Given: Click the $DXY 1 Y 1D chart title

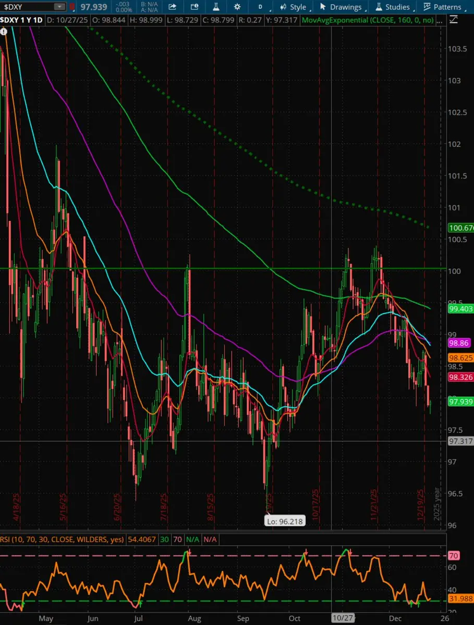Looking at the screenshot, I should point(22,20).
